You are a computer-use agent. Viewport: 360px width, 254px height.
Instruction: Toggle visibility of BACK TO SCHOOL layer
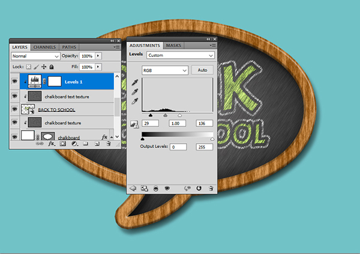(x=15, y=110)
